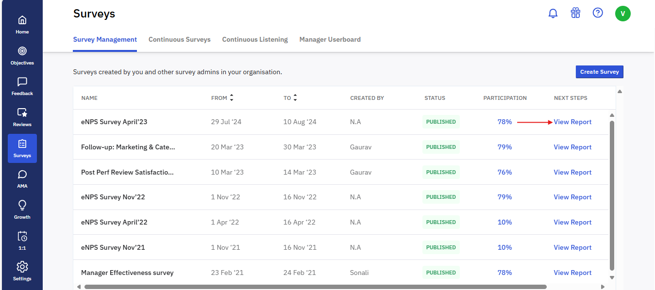Open the 1:1 meetings icon
This screenshot has height=290, width=655.
click(22, 240)
